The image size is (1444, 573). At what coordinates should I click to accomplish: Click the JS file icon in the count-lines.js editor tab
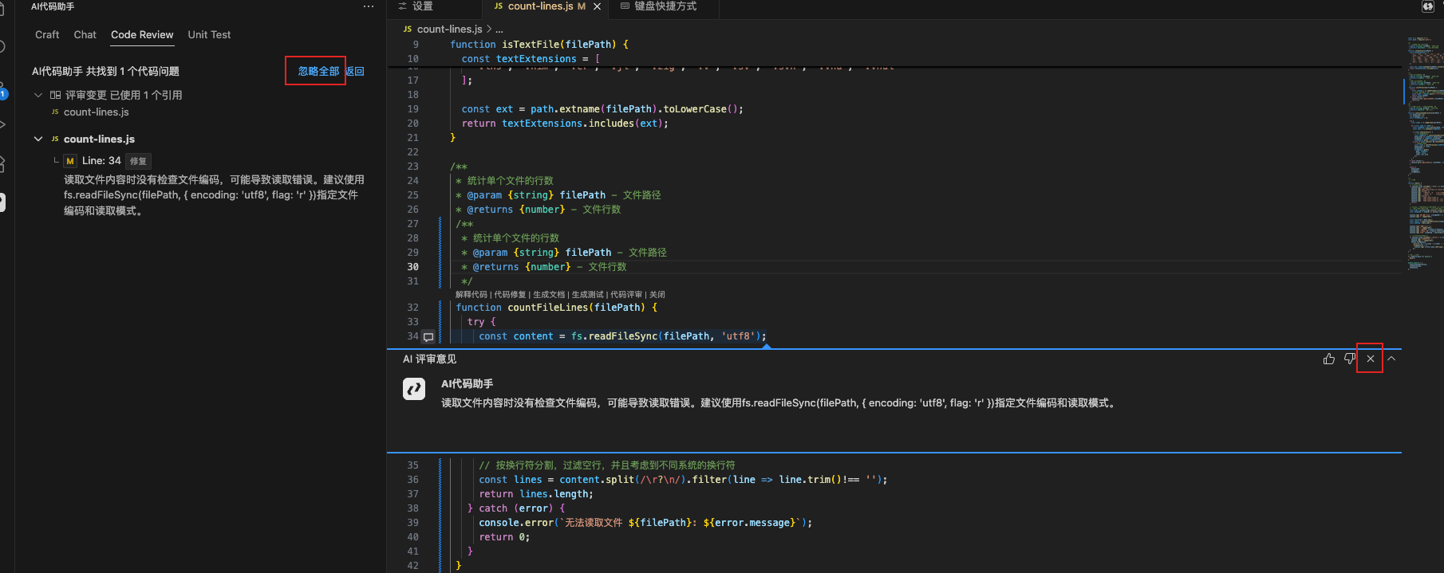pyautogui.click(x=499, y=6)
